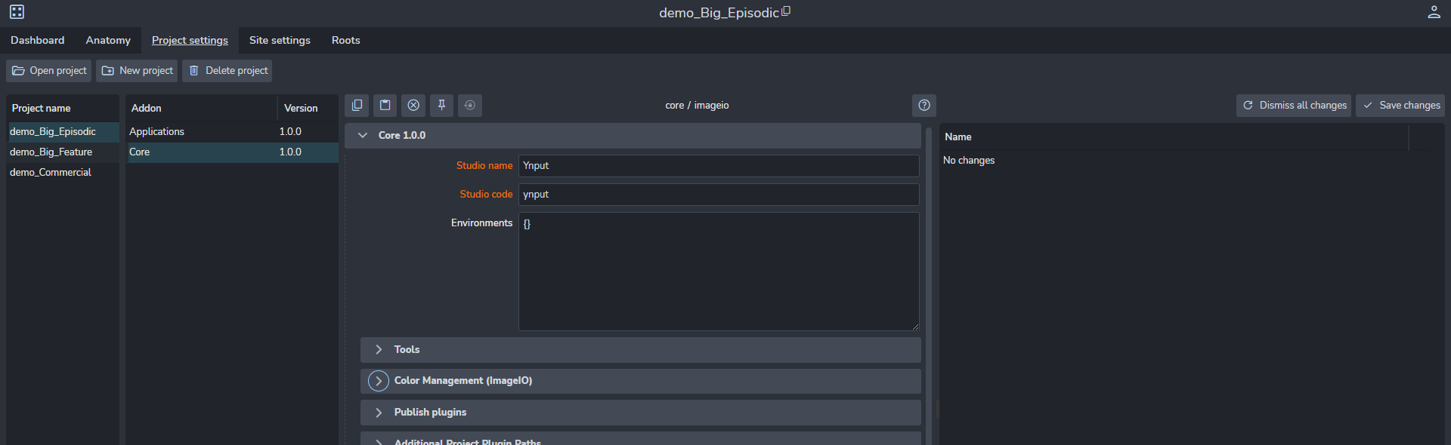Open the help question mark icon
This screenshot has height=445, width=1451.
(x=924, y=106)
